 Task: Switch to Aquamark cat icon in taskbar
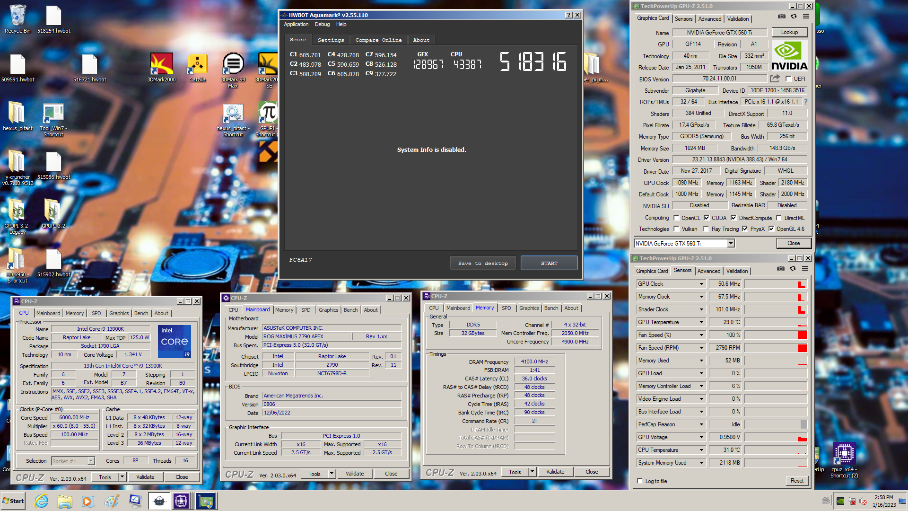[x=159, y=501]
